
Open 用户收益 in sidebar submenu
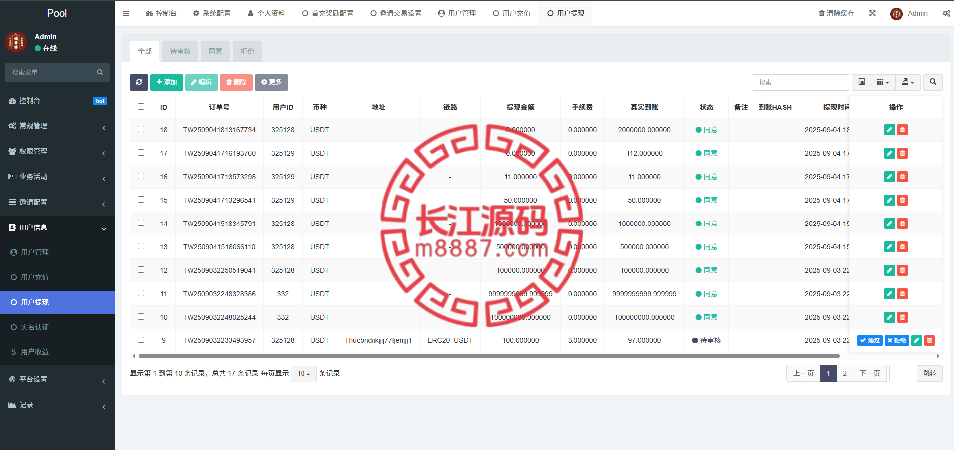tap(57, 352)
